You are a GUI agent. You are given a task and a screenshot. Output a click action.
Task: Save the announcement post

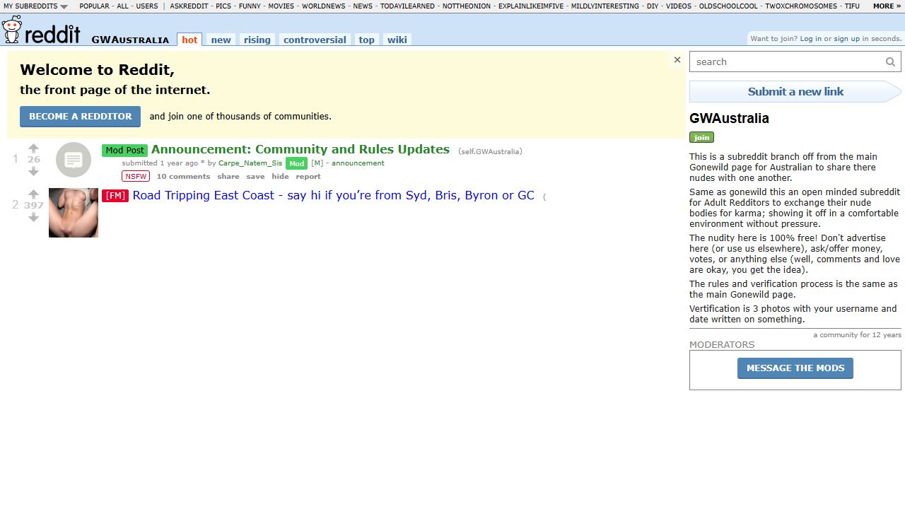pyautogui.click(x=255, y=176)
